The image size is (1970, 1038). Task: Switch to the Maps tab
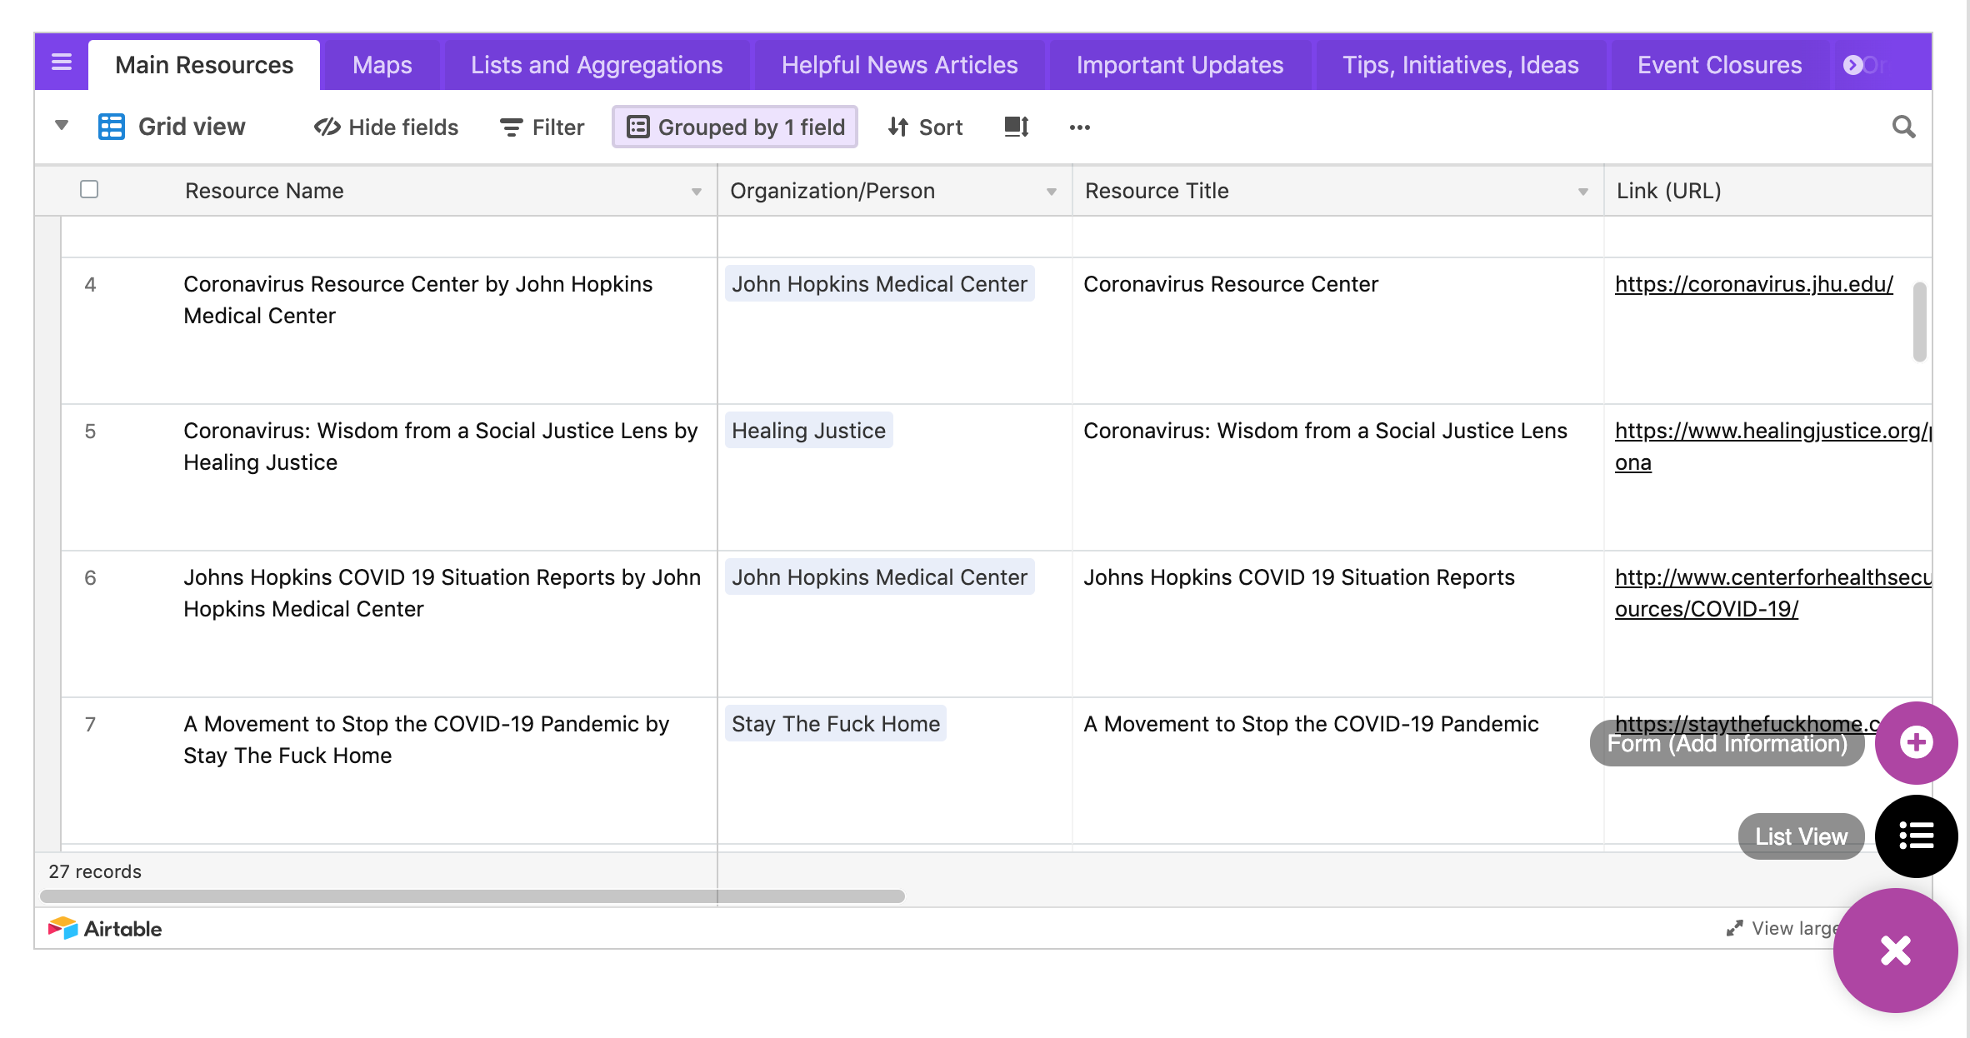coord(382,65)
